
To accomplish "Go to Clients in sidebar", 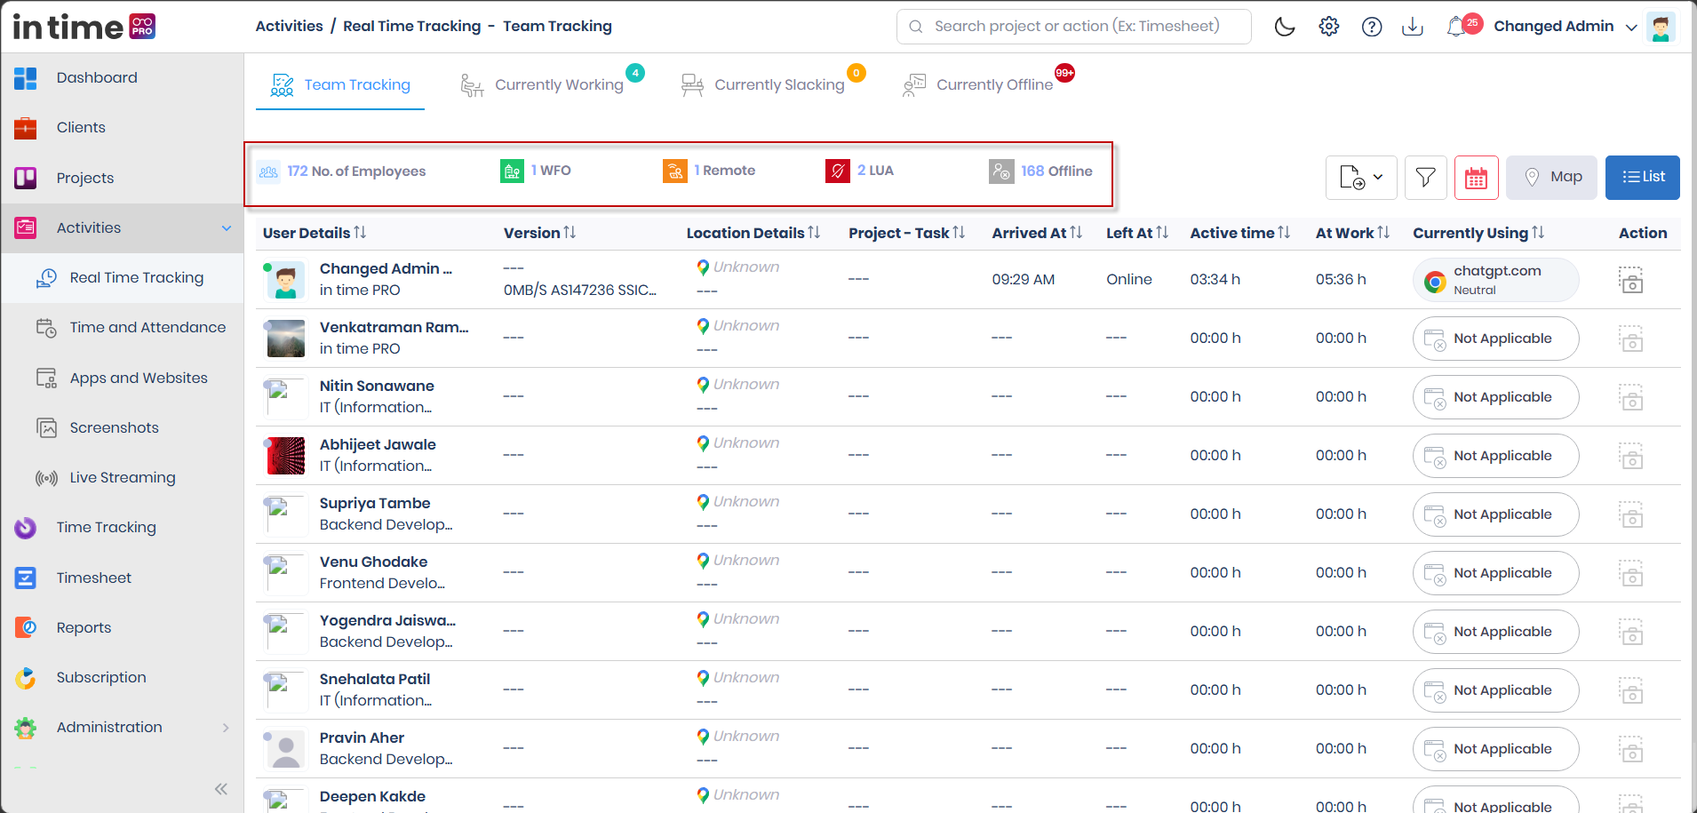I will [x=122, y=128].
